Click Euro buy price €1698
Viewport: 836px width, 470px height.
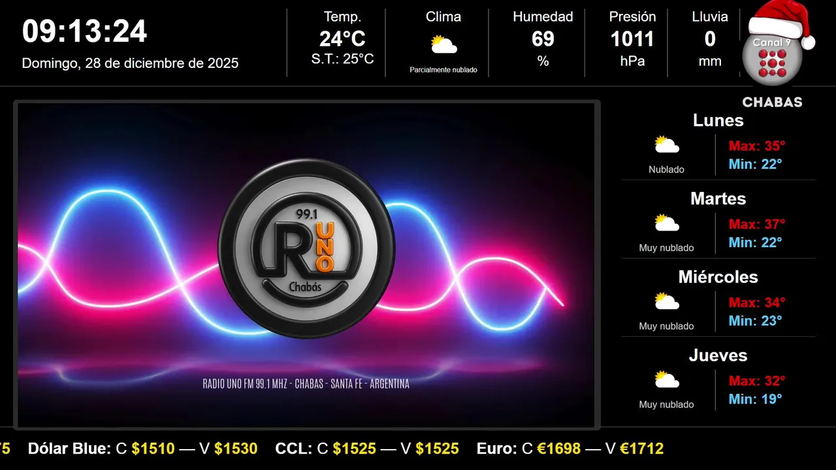pyautogui.click(x=559, y=448)
